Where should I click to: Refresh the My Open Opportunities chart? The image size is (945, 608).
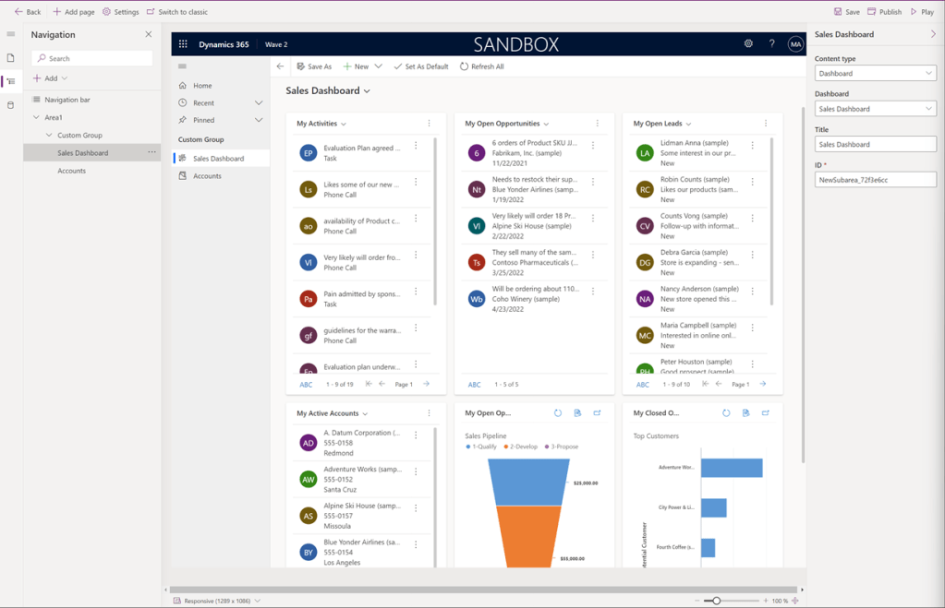558,413
